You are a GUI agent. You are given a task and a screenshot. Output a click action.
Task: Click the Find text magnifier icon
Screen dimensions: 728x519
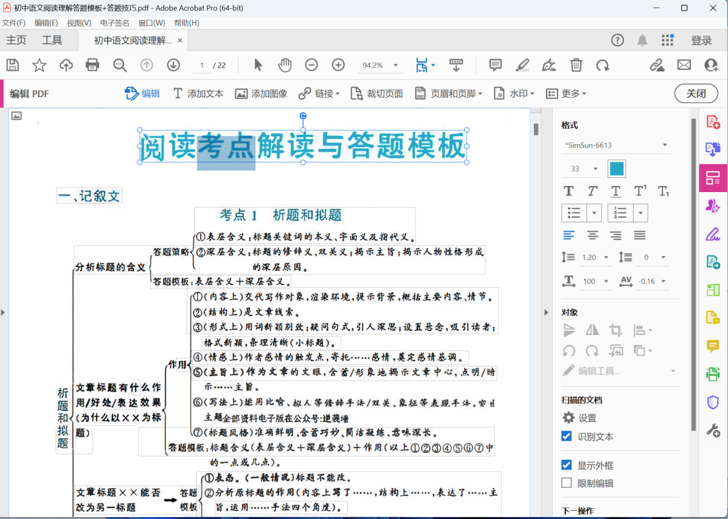(x=120, y=65)
